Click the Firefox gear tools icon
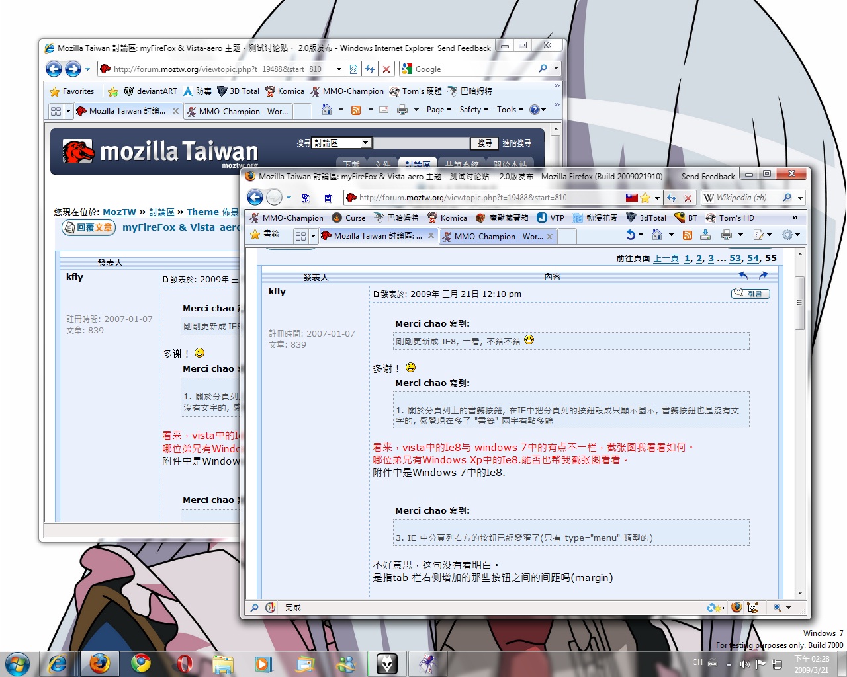The width and height of the screenshot is (847, 677). pos(787,235)
